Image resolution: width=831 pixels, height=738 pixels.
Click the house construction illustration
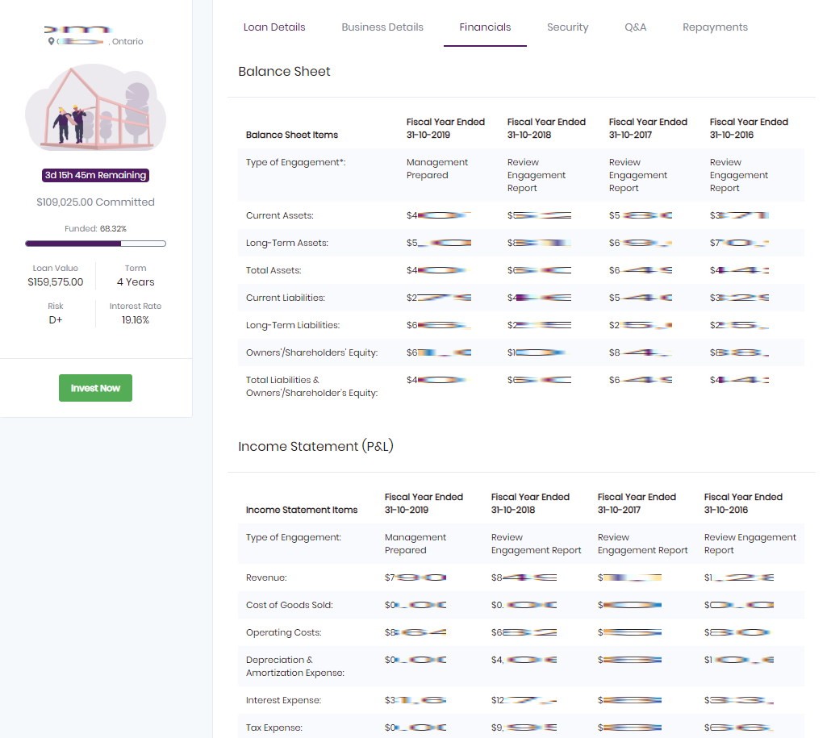pos(95,110)
